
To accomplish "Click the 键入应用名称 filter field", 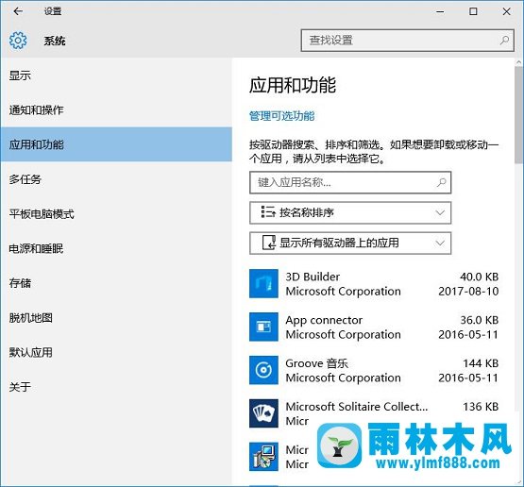I will pyautogui.click(x=350, y=182).
